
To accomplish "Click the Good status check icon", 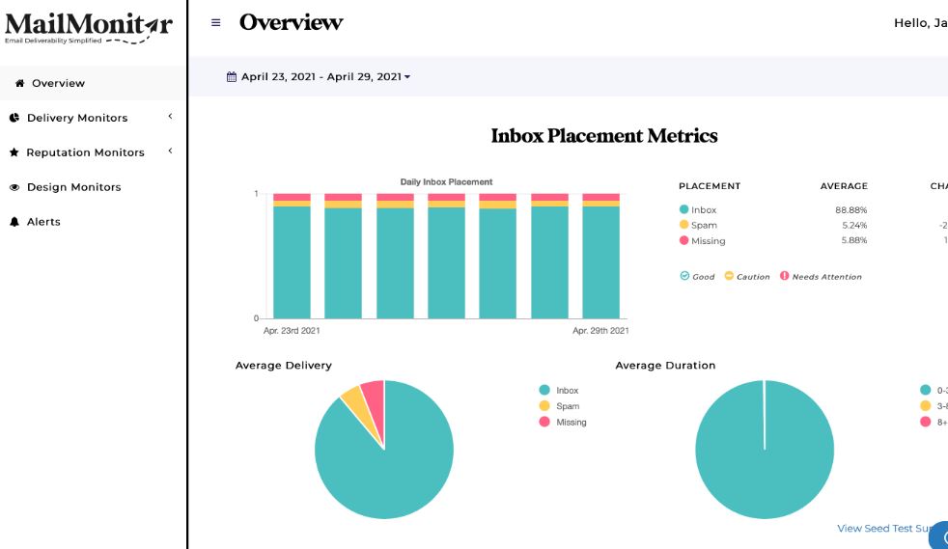I will click(x=684, y=276).
